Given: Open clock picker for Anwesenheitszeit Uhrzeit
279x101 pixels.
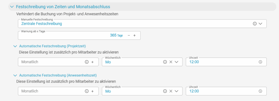Looking at the screenshot, I should (x=260, y=91).
